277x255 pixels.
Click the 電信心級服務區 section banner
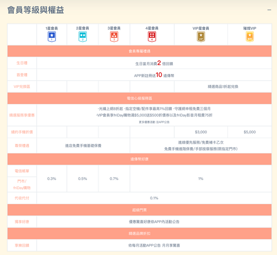coord(140,98)
